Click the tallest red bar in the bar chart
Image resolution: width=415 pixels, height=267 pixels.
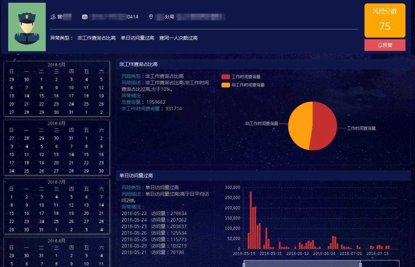251,221
